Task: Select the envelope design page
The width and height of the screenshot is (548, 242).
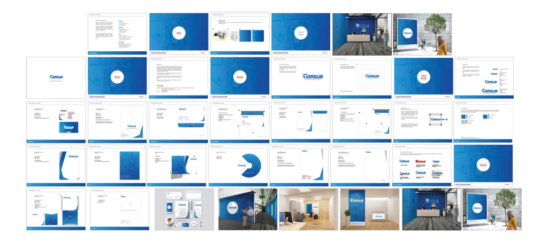Action: pyautogui.click(x=178, y=122)
